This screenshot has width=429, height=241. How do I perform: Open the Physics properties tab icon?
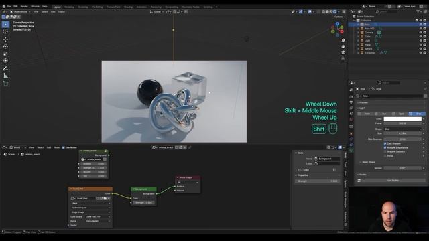pyautogui.click(x=351, y=139)
